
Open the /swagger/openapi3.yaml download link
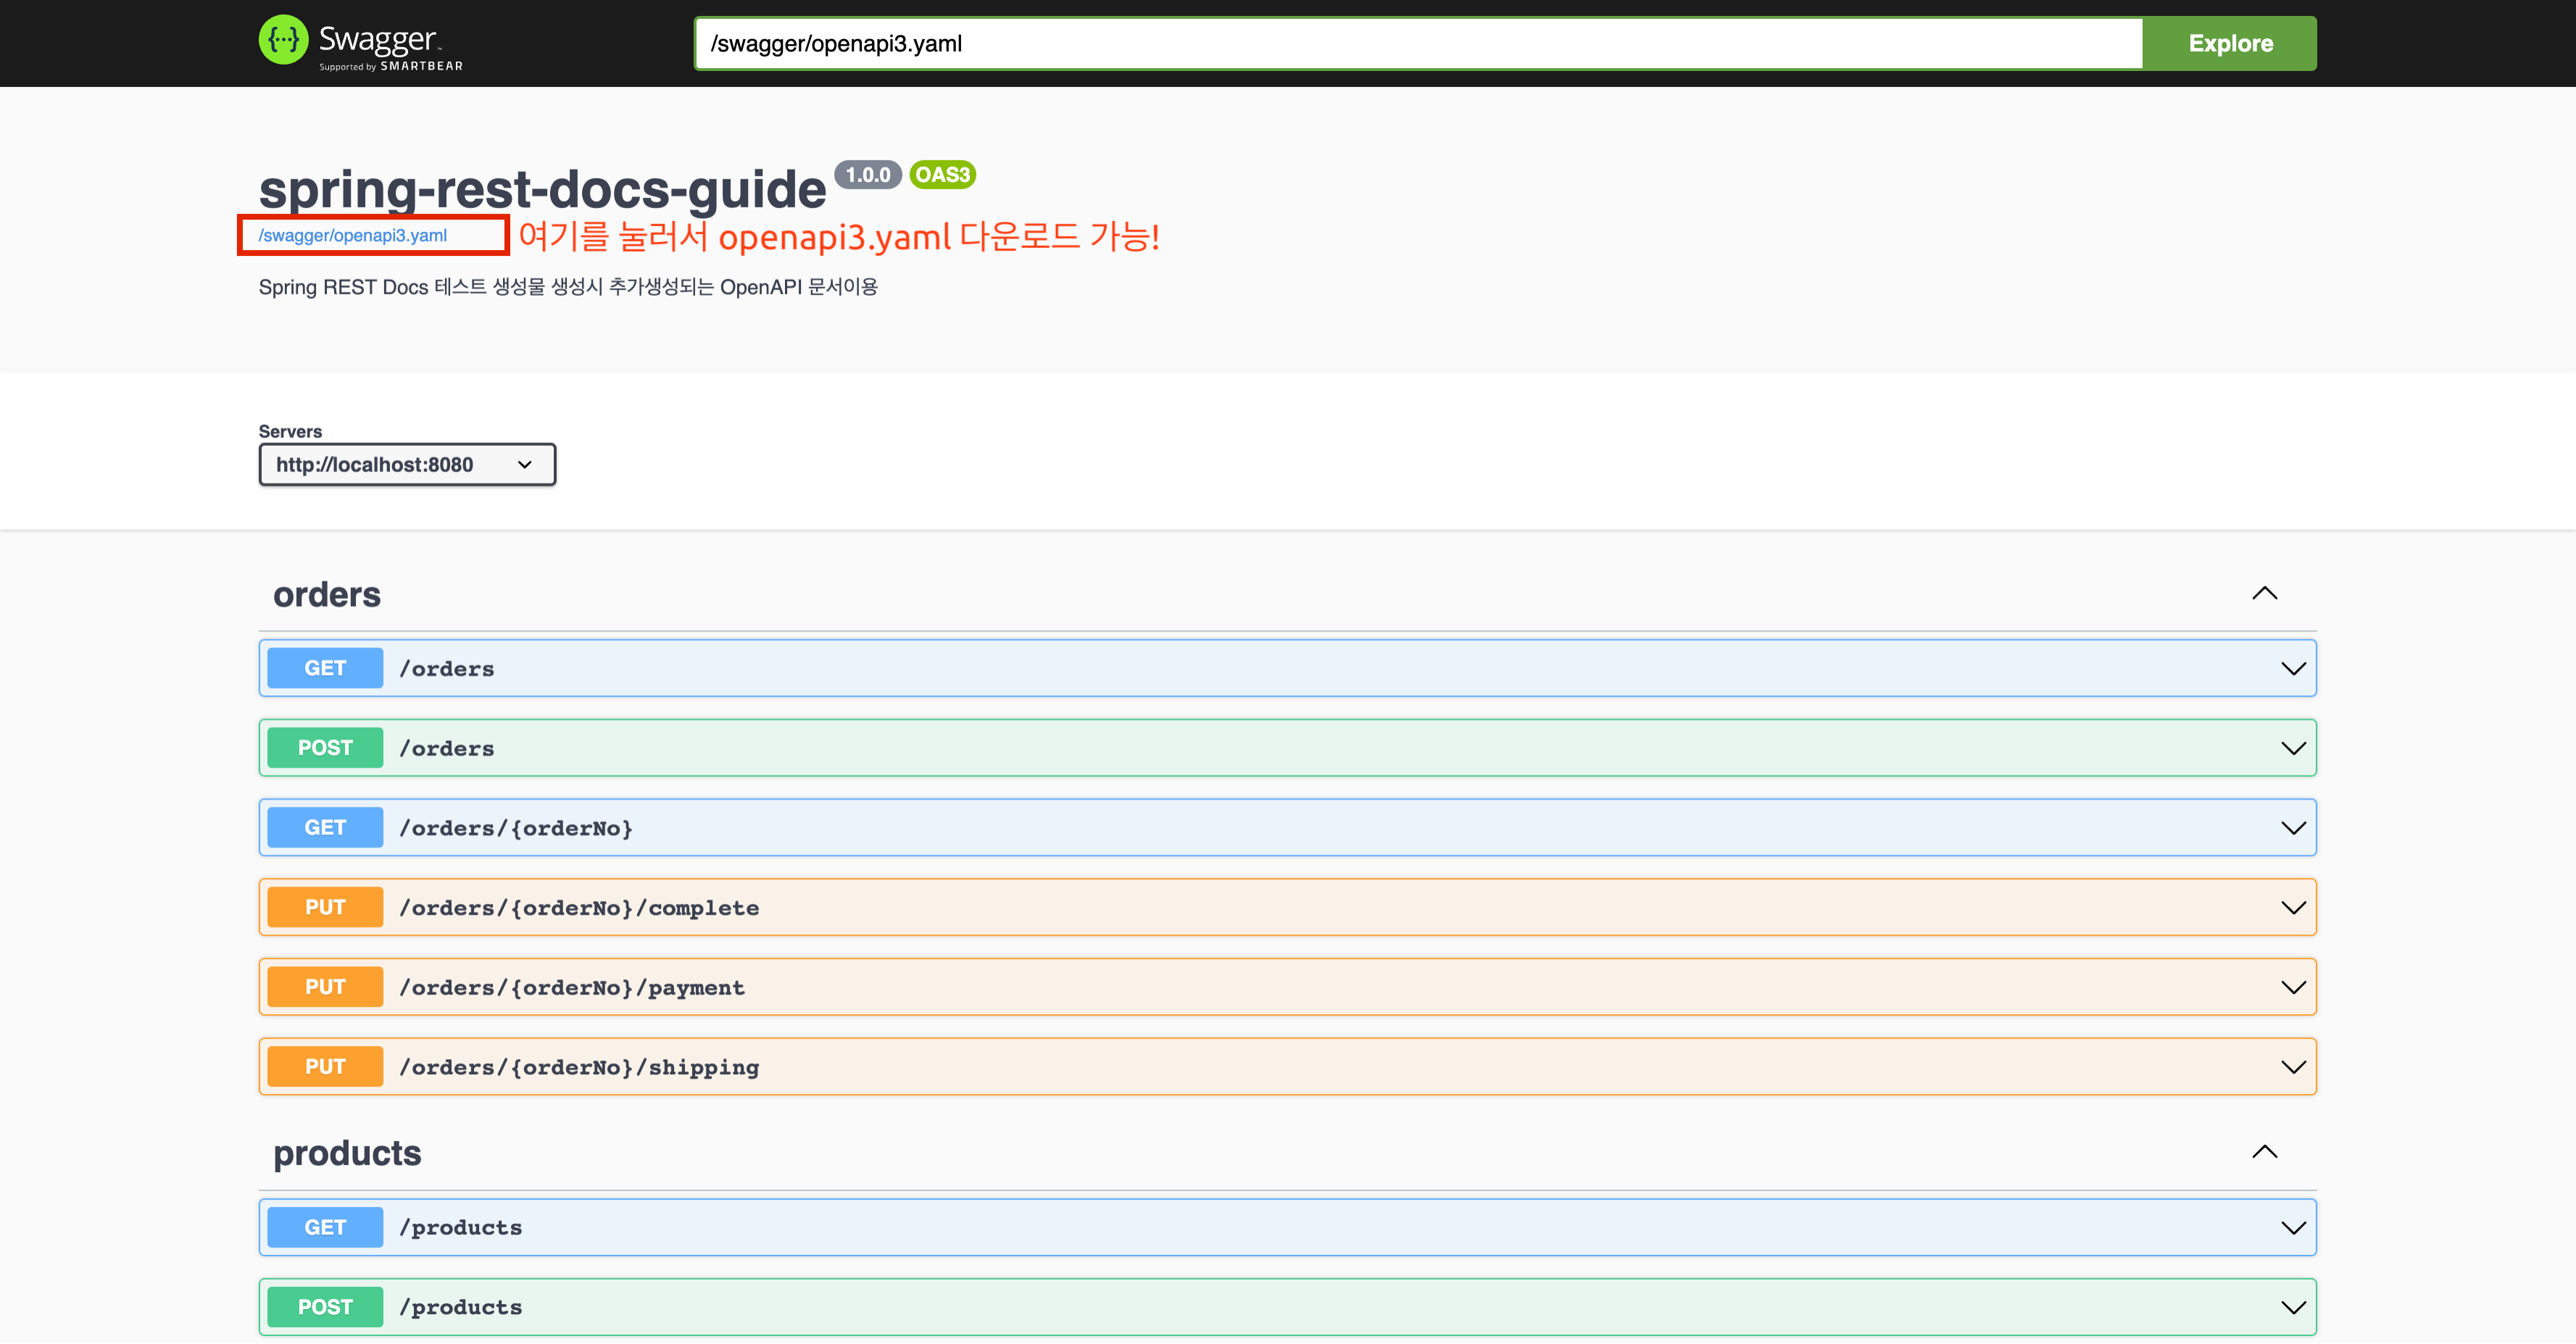(352, 236)
